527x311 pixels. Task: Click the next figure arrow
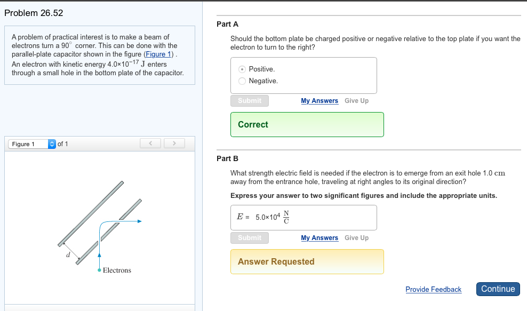pos(174,143)
